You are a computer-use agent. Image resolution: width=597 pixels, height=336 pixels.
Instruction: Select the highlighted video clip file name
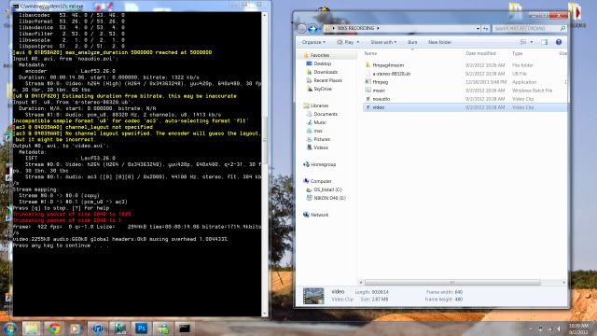tap(378, 107)
